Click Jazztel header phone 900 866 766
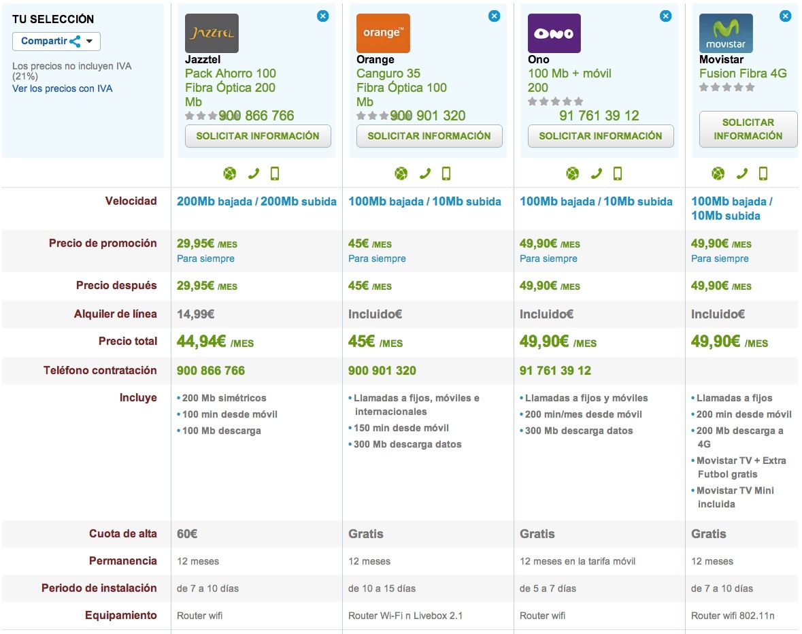Screen dimensions: 802x634 (x=256, y=116)
